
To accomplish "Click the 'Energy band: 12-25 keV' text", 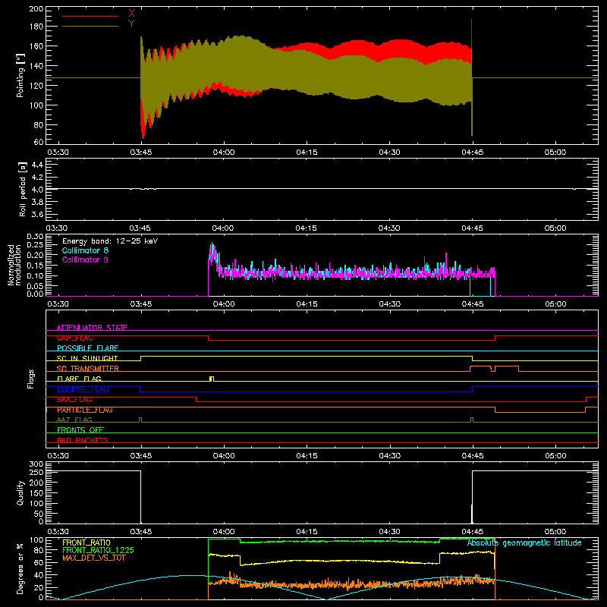I will 110,241.
